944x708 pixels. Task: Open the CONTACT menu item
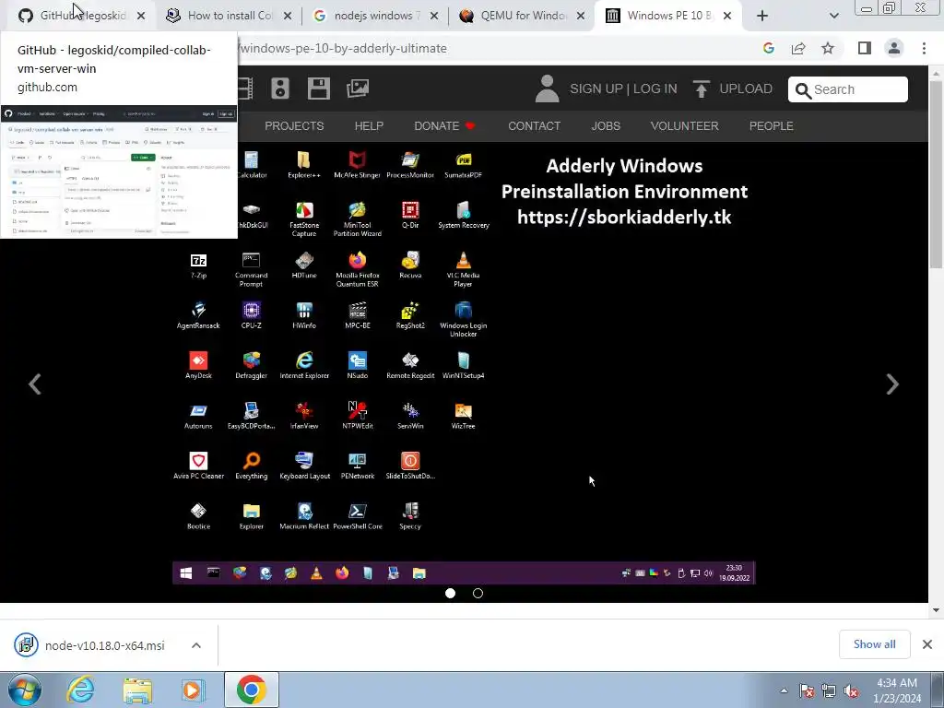pos(534,125)
